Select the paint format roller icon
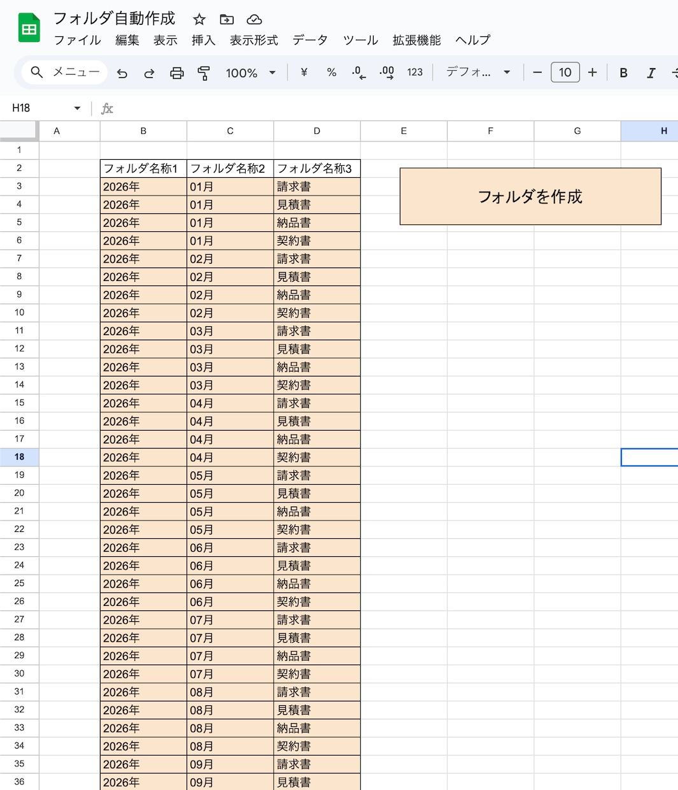 pyautogui.click(x=204, y=73)
